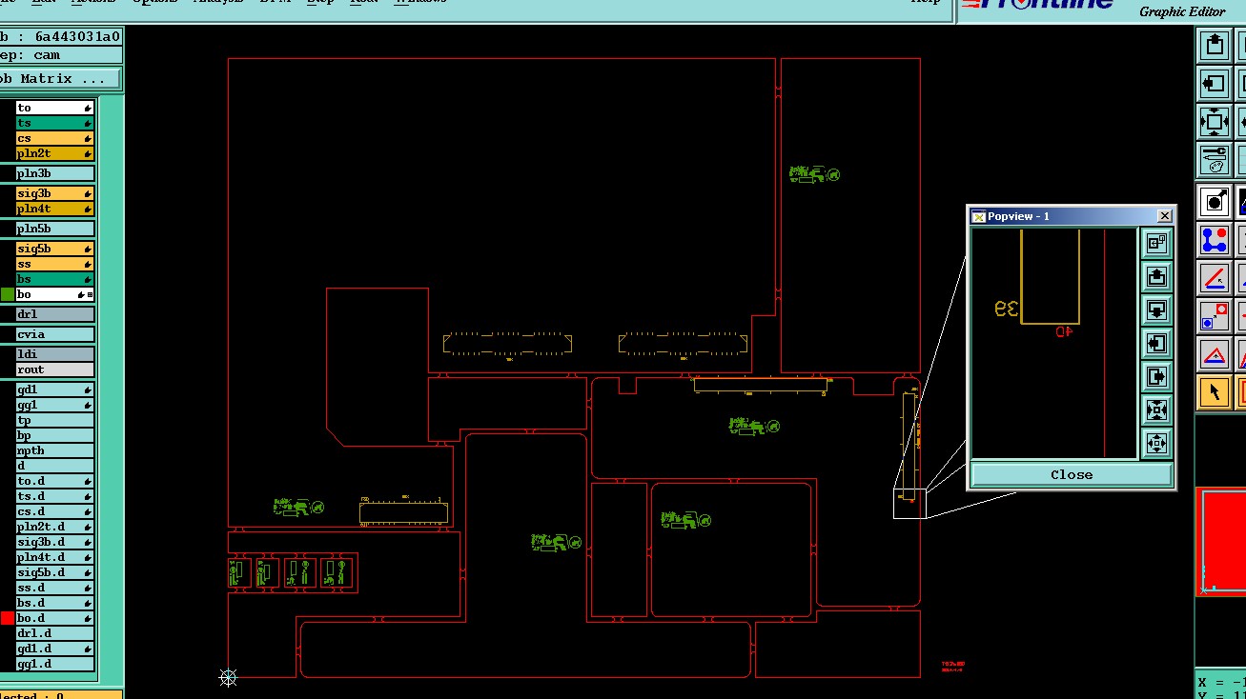The width and height of the screenshot is (1246, 699).
Task: Select the feature selection circle tool
Action: (1215, 201)
